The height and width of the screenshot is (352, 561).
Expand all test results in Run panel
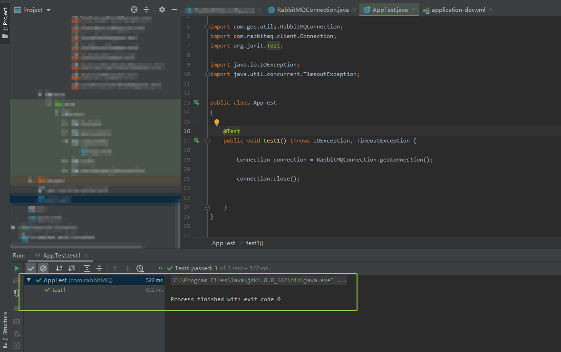(87, 268)
